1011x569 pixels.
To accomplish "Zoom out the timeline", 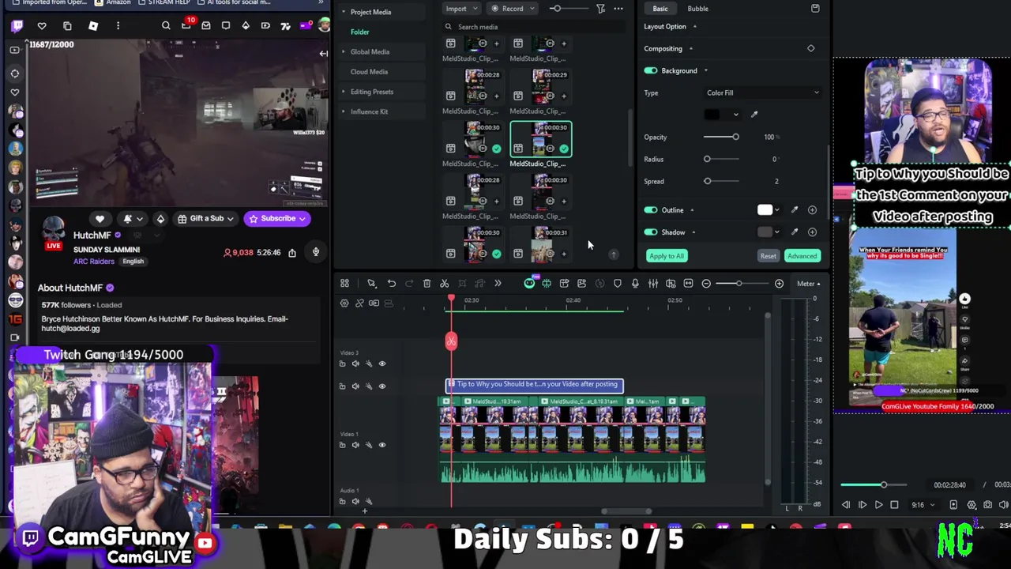I will point(706,284).
